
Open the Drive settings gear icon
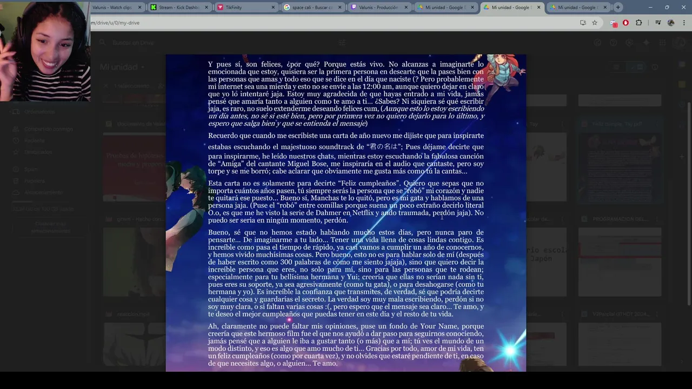(x=630, y=43)
